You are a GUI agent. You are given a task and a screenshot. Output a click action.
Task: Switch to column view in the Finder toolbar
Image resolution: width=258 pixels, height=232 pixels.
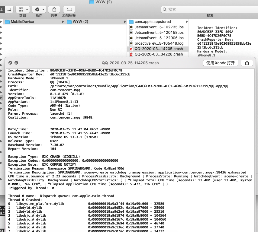pos(3,9)
